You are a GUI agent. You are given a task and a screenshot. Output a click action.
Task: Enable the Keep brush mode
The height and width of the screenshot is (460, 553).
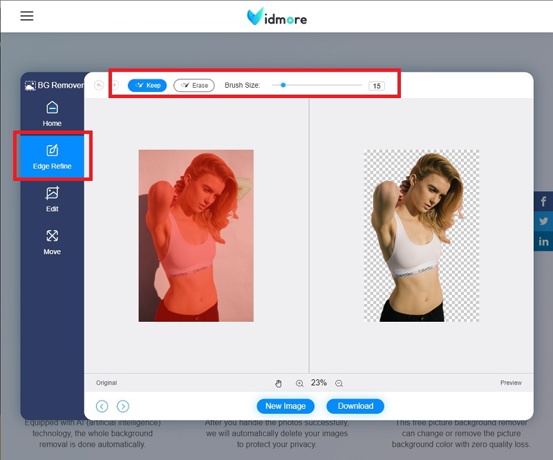[147, 86]
